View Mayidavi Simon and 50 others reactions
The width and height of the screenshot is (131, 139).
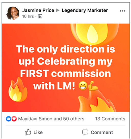(x=51, y=119)
